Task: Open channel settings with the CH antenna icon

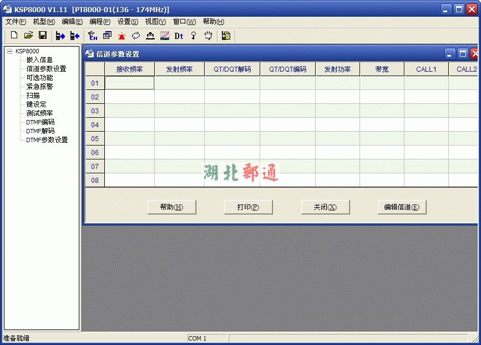Action: coord(93,36)
